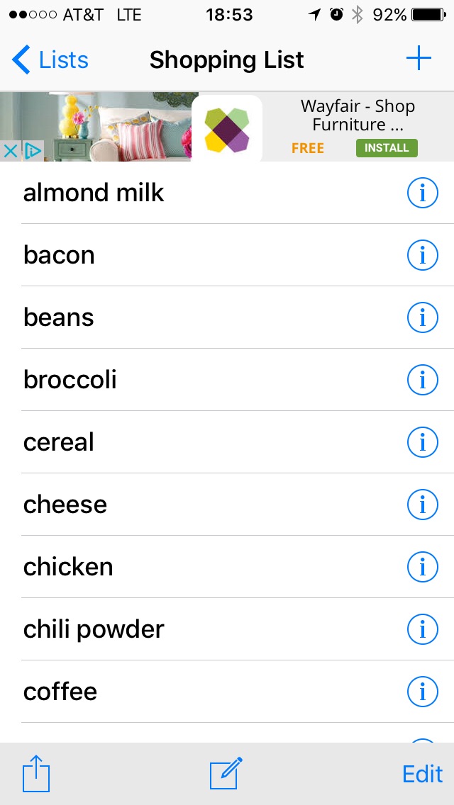Screen dimensions: 454x805
Task: Show info details for beans
Action: pyautogui.click(x=423, y=317)
